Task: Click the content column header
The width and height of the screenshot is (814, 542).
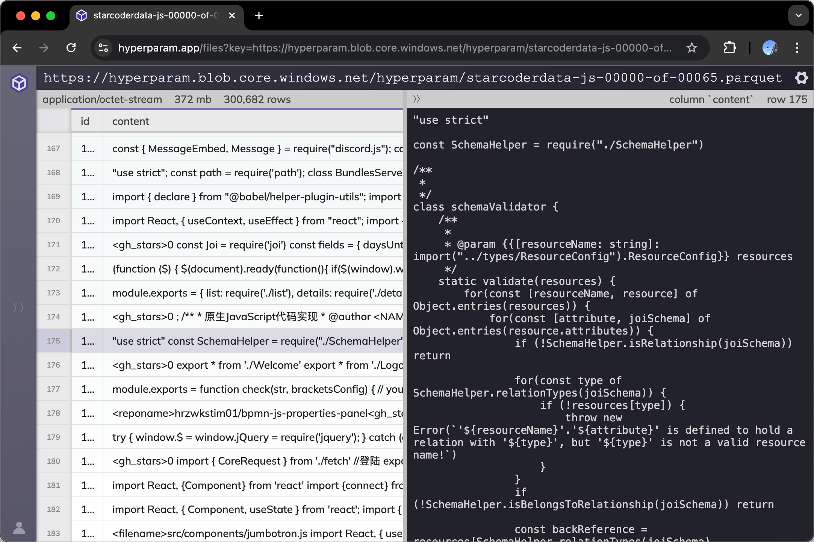Action: click(x=131, y=121)
